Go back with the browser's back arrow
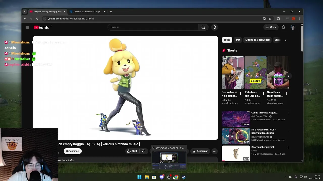Viewport: 323px width, 181px height. [25, 19]
